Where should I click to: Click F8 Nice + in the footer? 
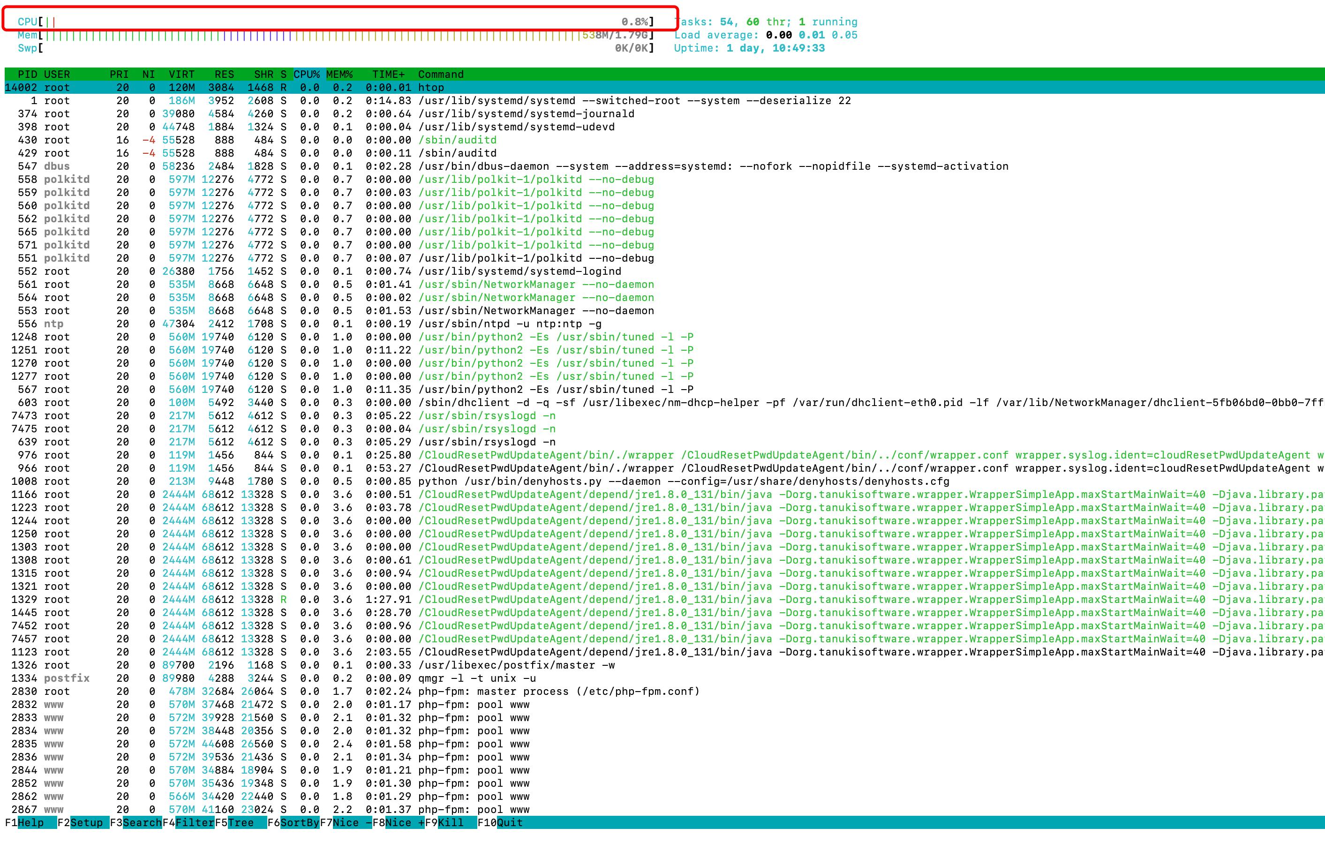click(x=398, y=822)
